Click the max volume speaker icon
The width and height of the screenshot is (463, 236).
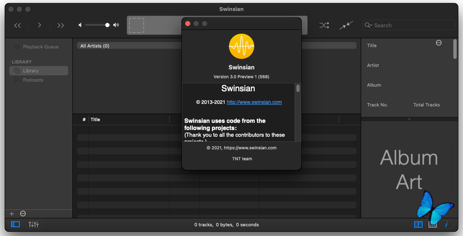pos(116,25)
